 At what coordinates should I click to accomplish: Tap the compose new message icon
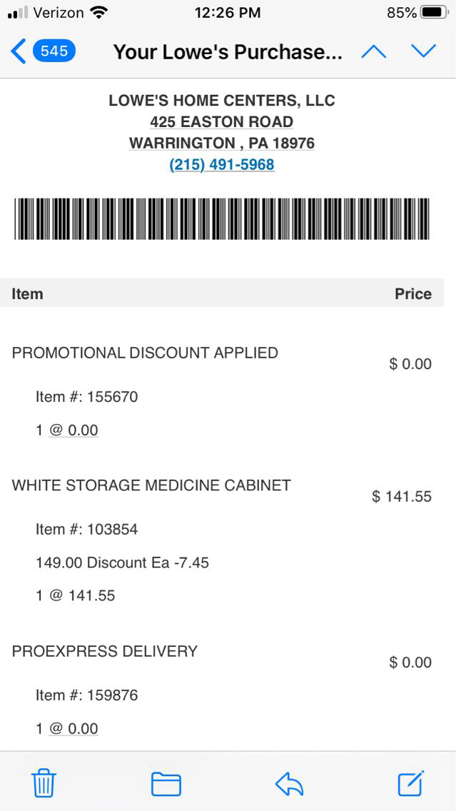411,783
